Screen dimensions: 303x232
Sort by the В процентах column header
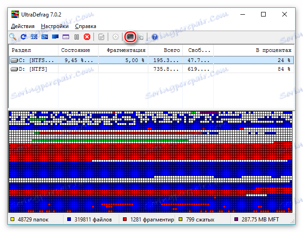coord(254,50)
